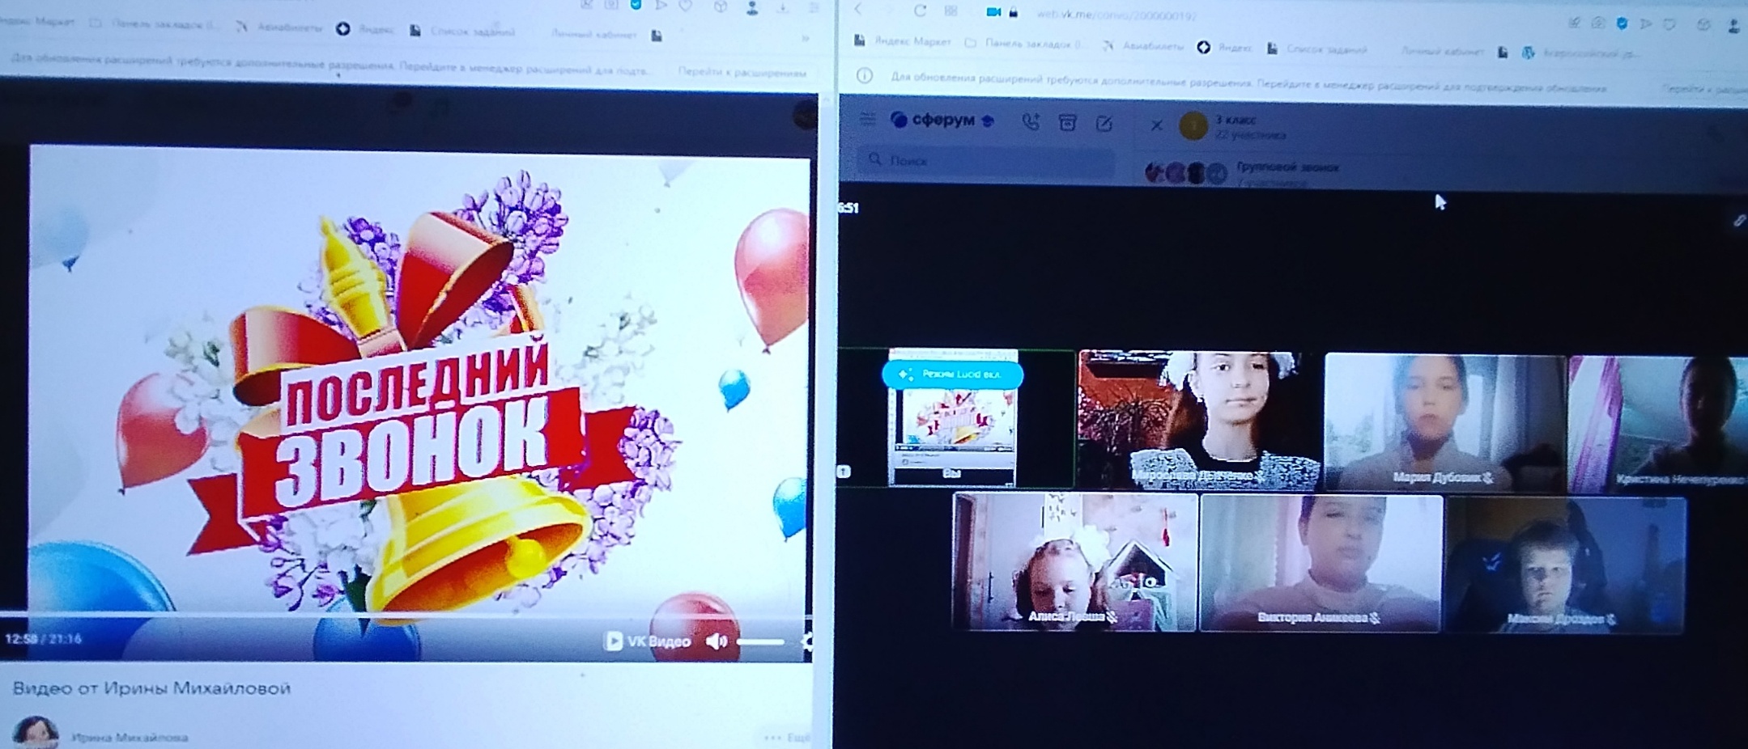
Task: Expand hidden bookmarks chevron in left browser
Action: (805, 38)
